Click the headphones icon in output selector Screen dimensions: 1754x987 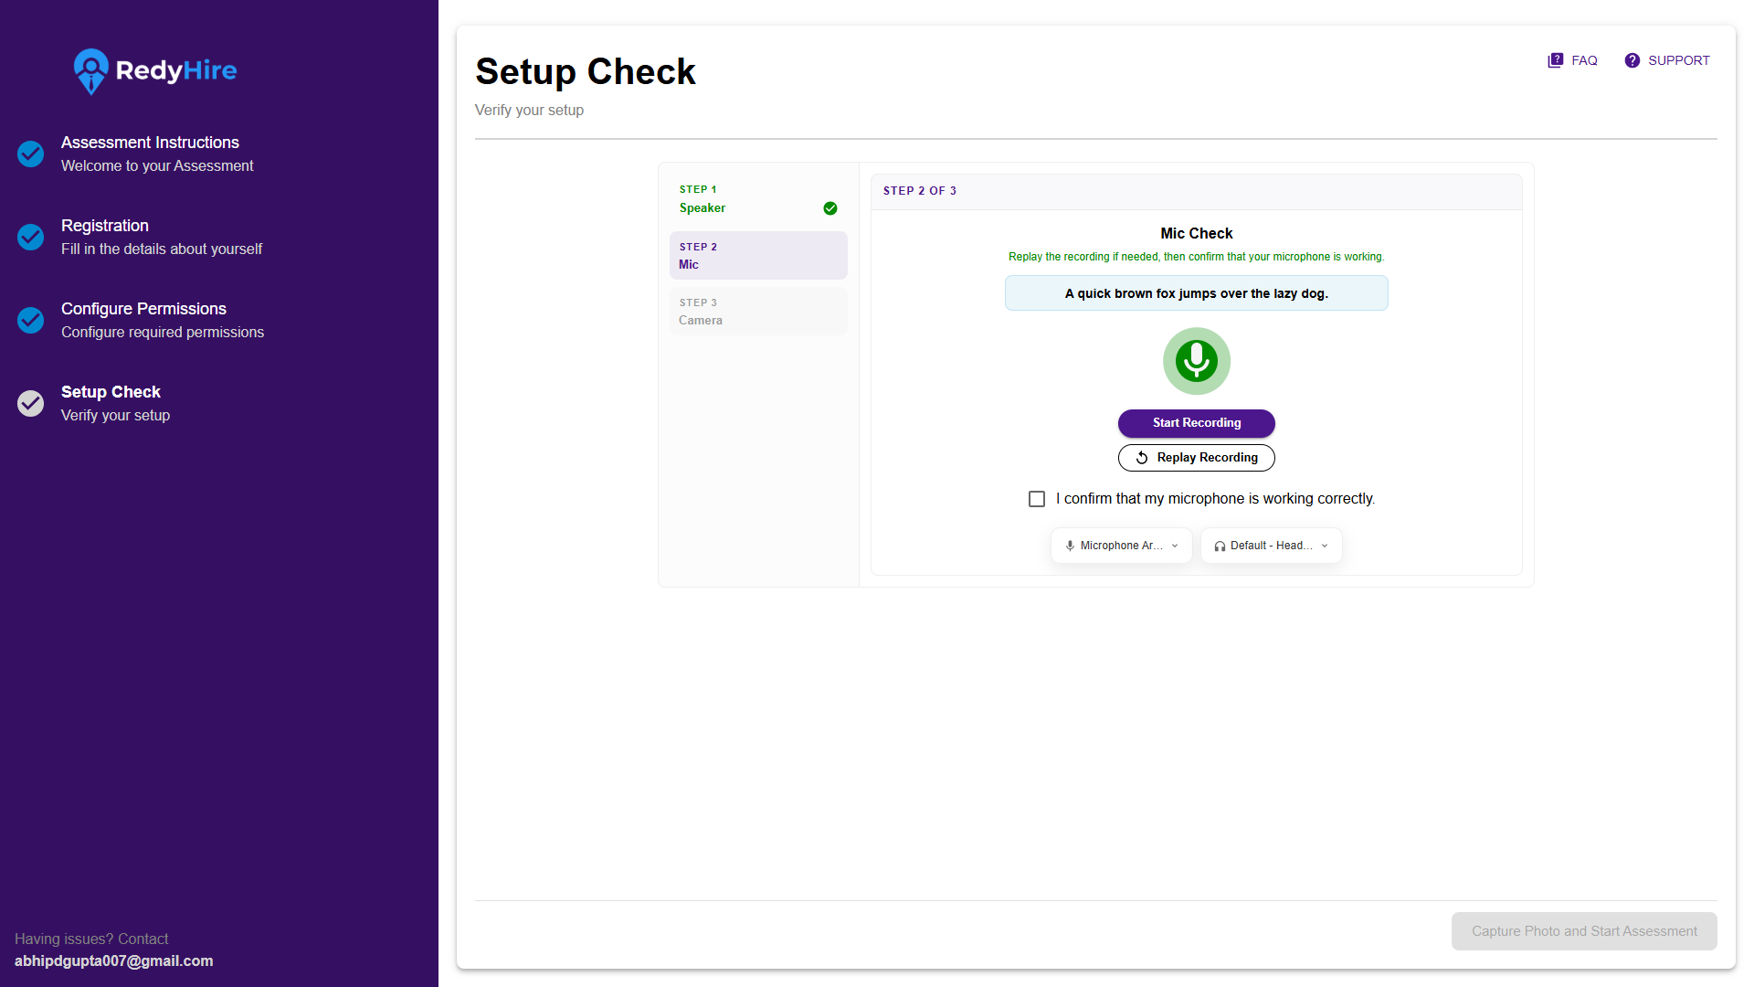(1220, 546)
